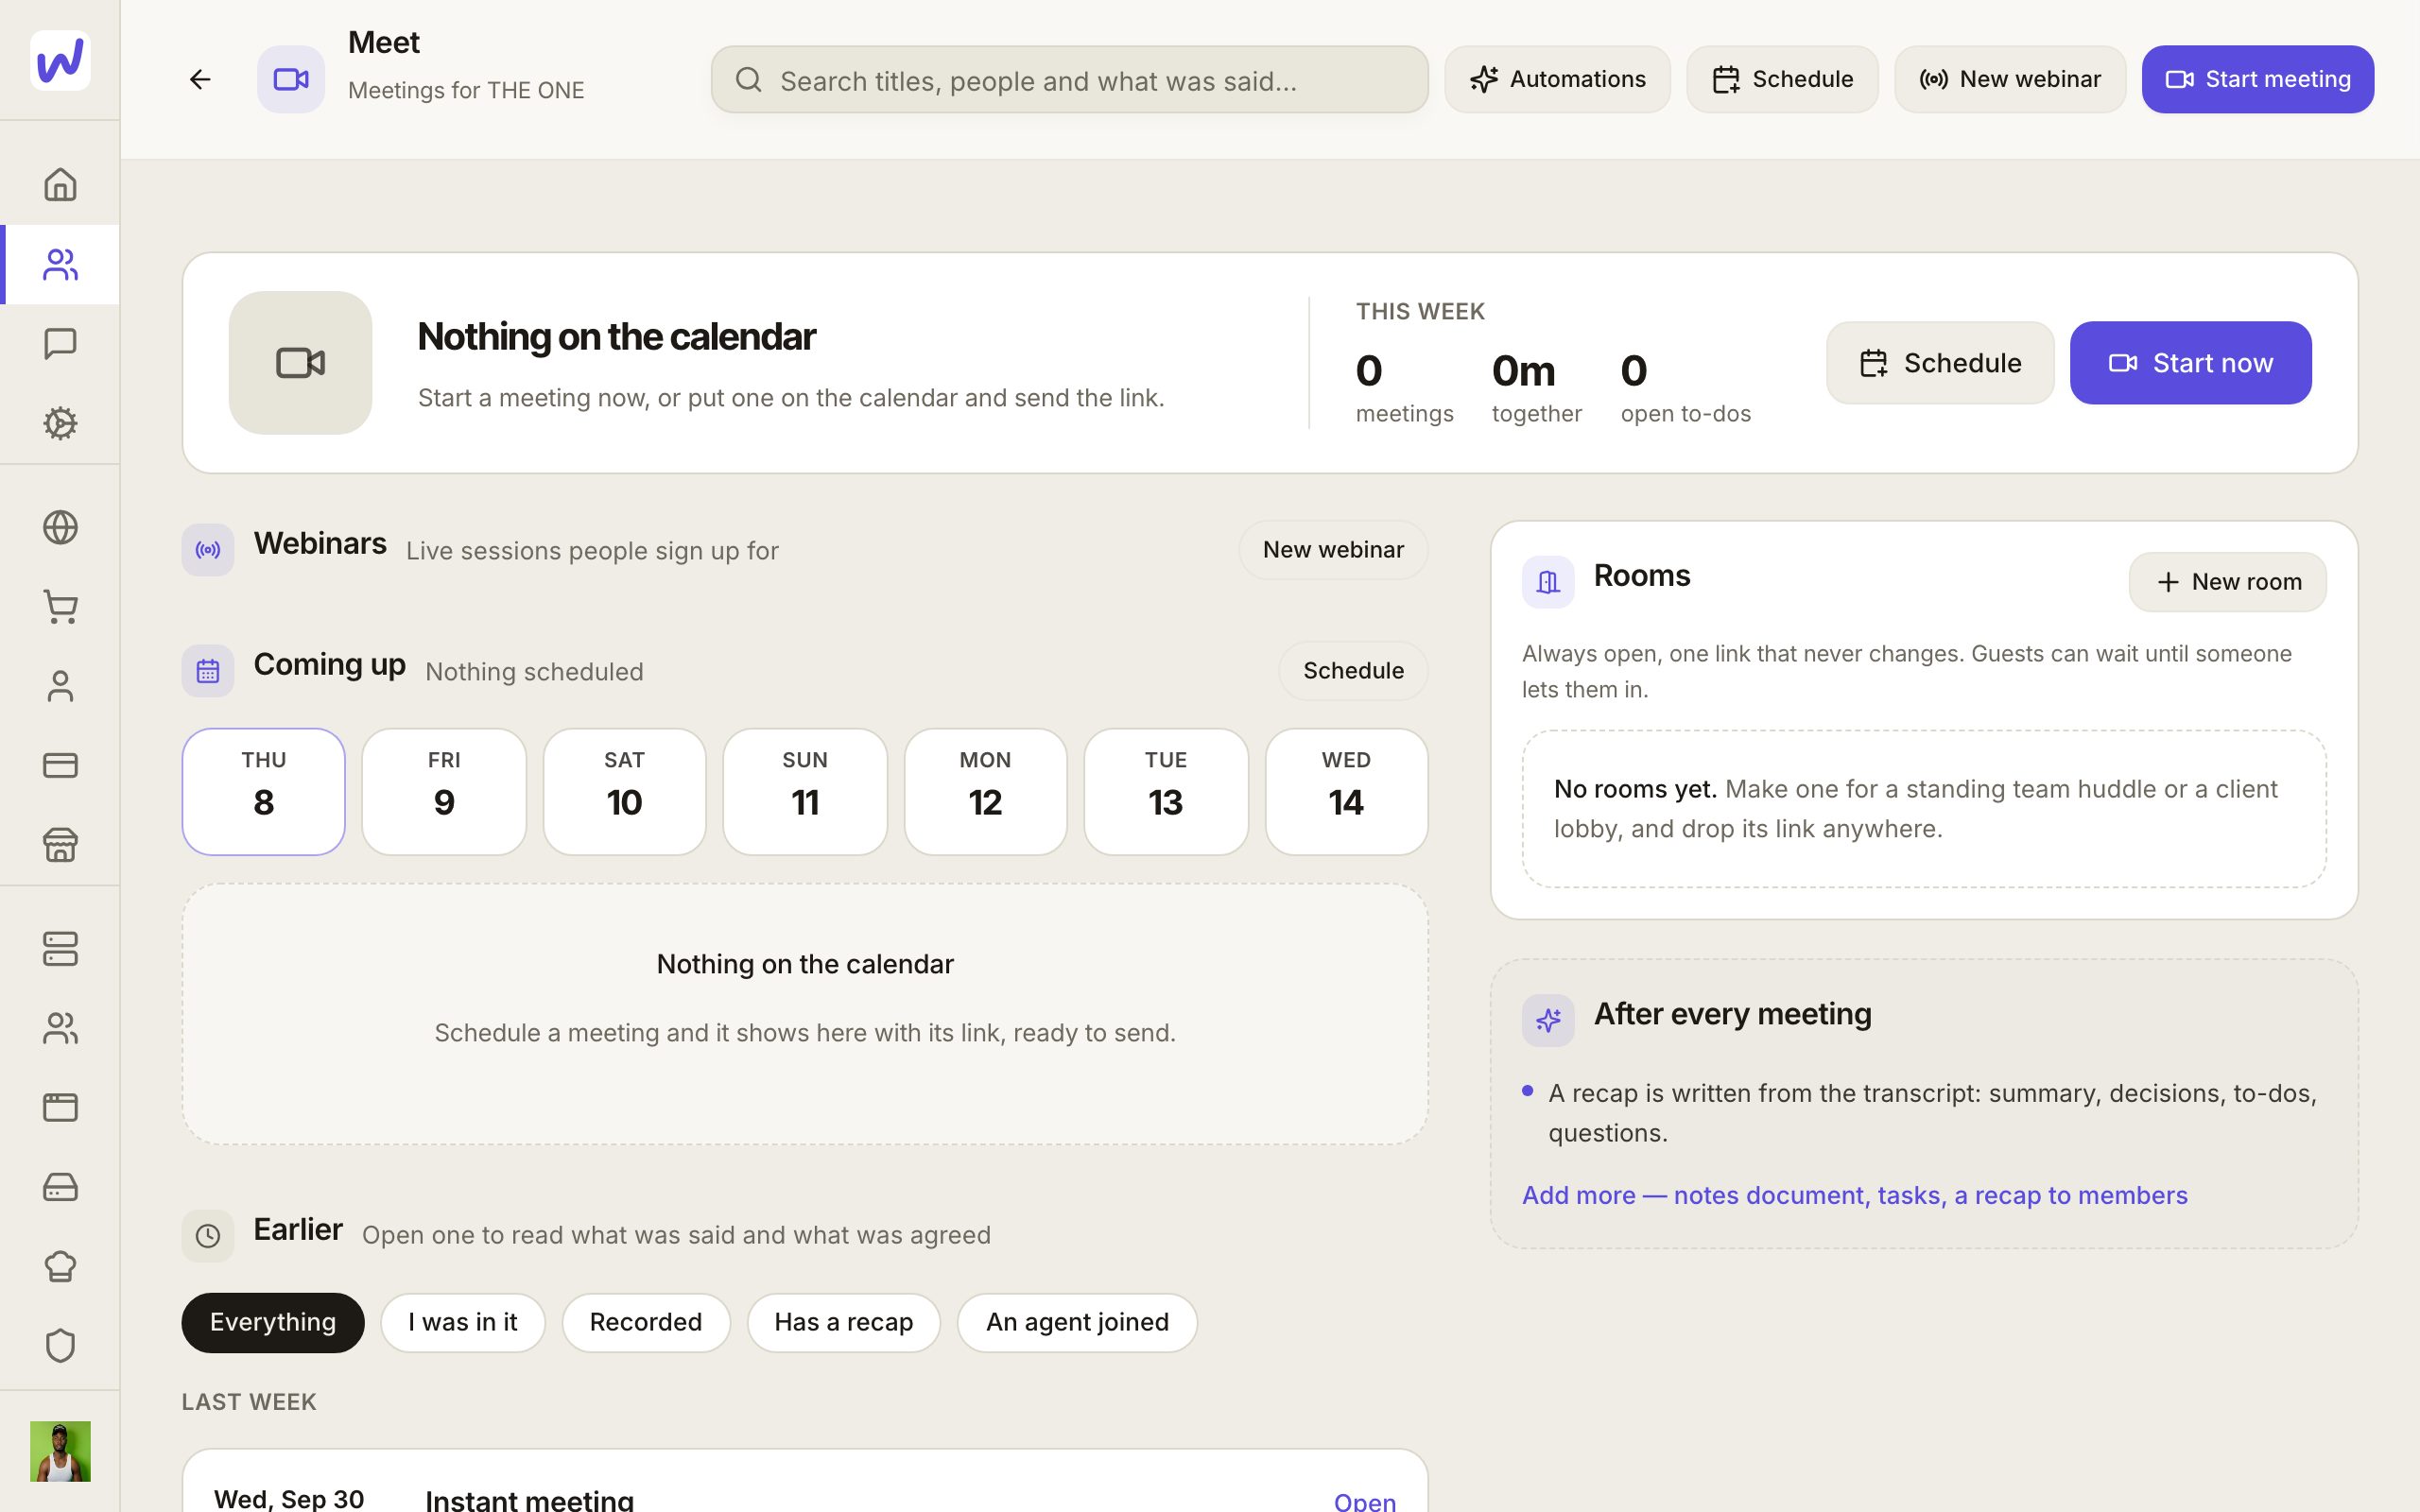
Task: Open the browser window sidebar icon
Action: [60, 1107]
